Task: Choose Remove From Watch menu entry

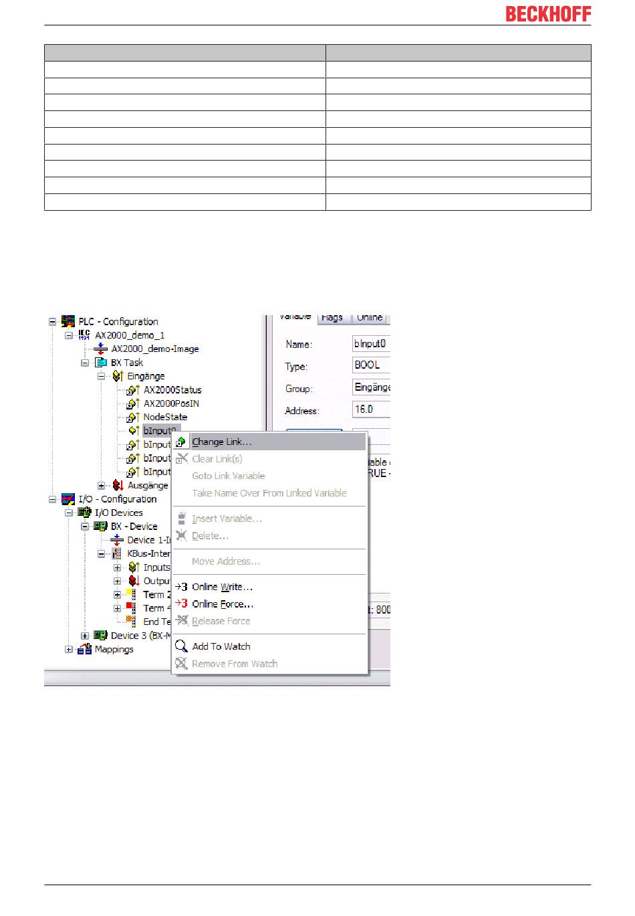Action: (270, 664)
